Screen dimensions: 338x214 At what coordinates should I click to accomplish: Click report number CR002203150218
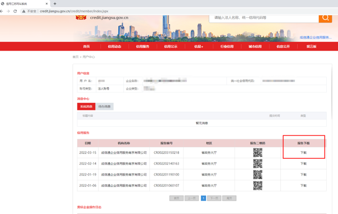[167, 152]
